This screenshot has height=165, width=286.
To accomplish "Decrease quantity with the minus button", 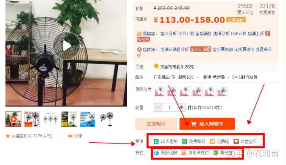I will point(158,107).
